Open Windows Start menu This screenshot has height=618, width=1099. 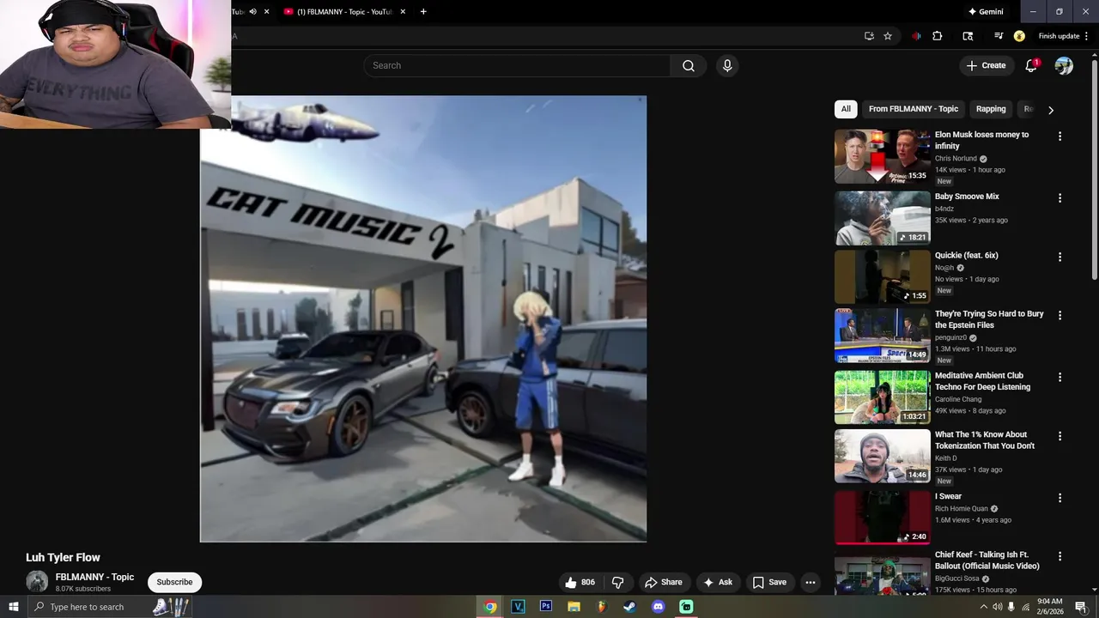tap(13, 607)
